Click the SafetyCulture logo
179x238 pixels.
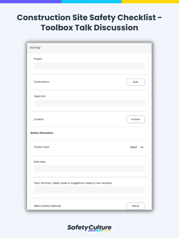[89, 228]
